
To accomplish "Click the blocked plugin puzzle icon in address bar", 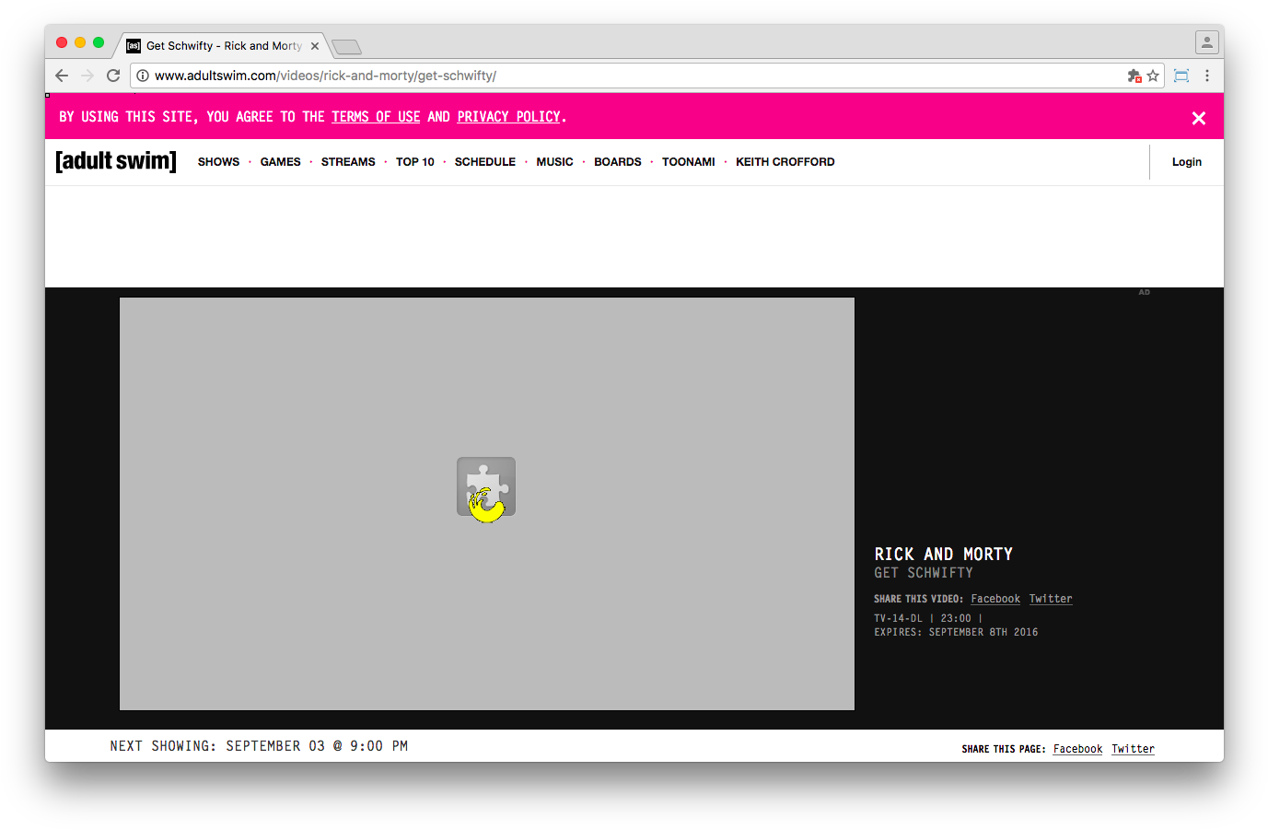I will (1134, 76).
